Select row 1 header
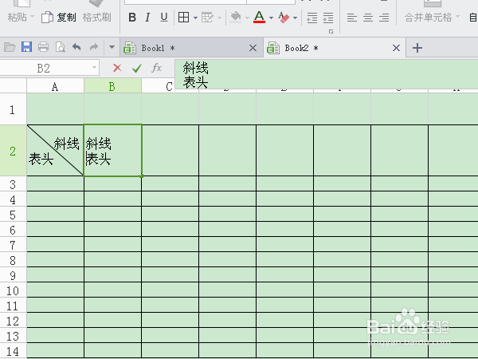 (13, 109)
